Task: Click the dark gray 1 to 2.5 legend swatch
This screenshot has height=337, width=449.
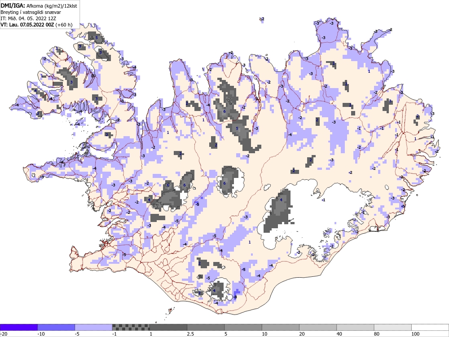Action: (x=168, y=327)
